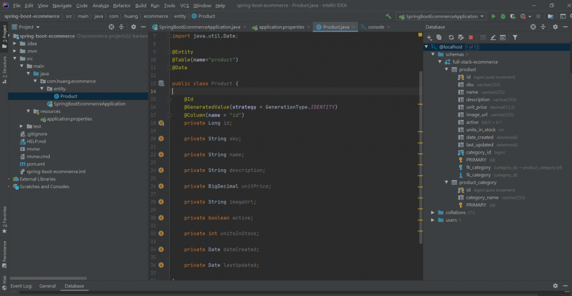Click the filter icon in Database toolbar
Image resolution: width=572 pixels, height=296 pixels.
point(514,37)
